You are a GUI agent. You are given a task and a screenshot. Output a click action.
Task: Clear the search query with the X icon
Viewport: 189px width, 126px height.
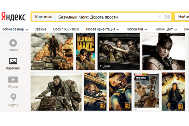[159, 17]
